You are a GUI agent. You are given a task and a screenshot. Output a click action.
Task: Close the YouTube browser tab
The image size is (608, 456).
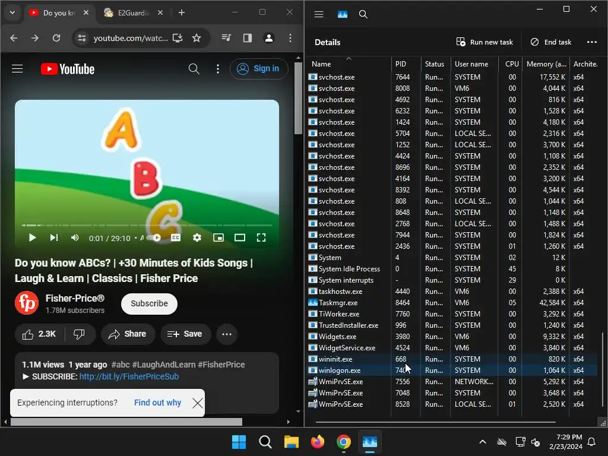86,13
